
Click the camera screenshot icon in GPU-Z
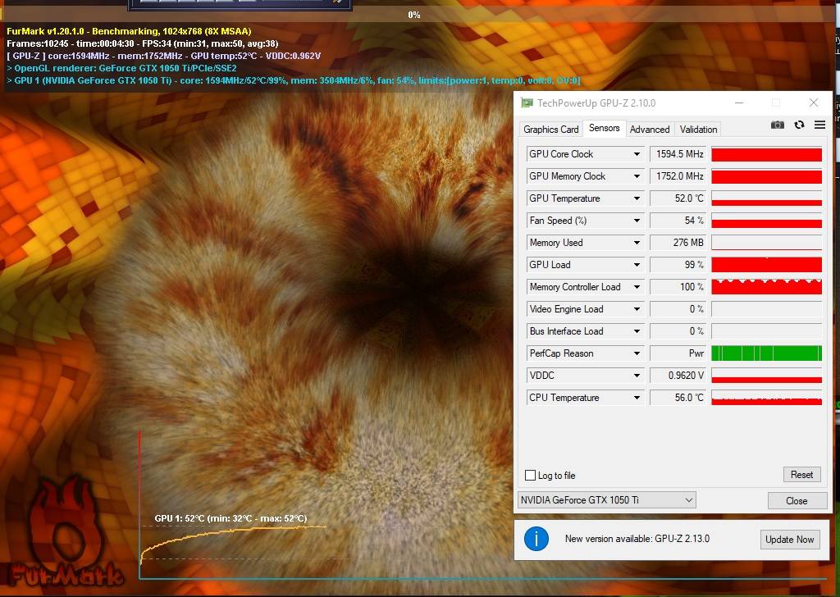point(778,125)
